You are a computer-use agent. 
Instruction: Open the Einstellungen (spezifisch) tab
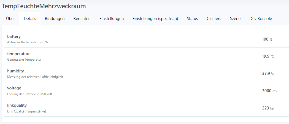(155, 19)
